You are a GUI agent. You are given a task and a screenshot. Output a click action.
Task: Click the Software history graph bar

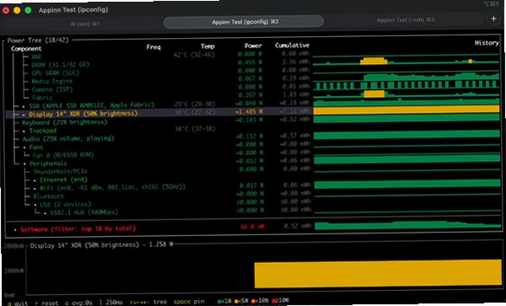coord(407,226)
